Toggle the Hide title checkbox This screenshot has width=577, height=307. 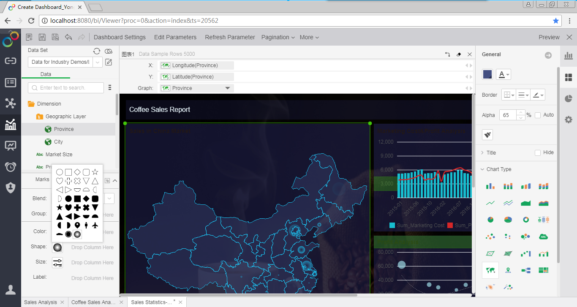pos(538,152)
